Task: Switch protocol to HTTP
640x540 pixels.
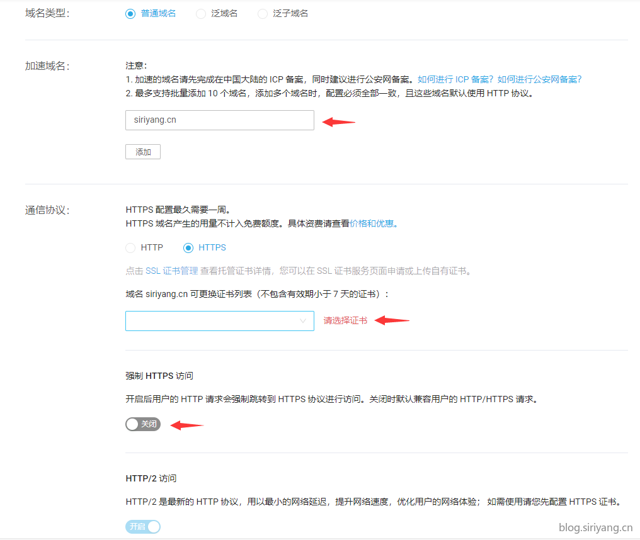Action: (130, 248)
